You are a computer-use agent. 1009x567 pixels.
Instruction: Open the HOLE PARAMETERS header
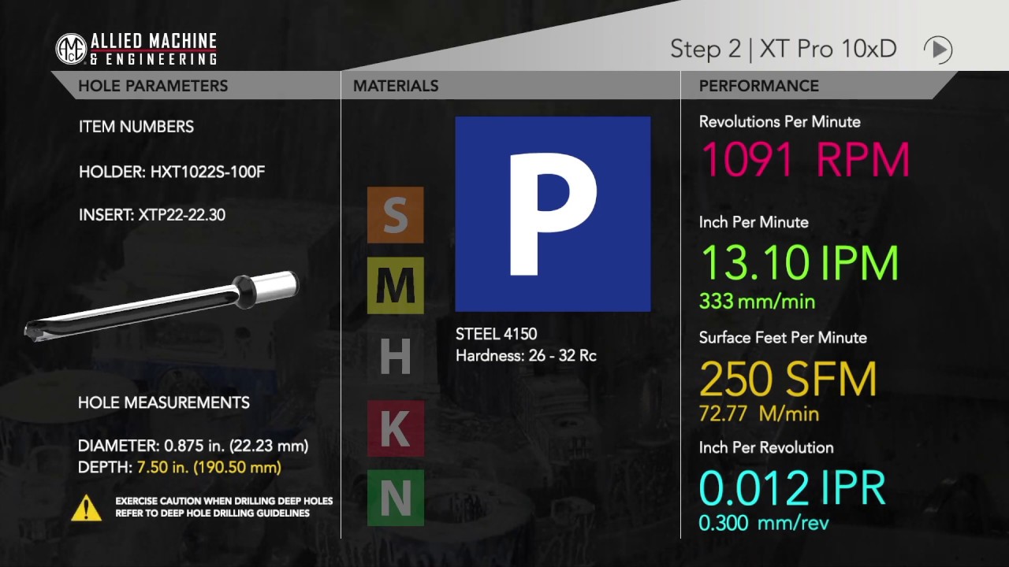(153, 86)
